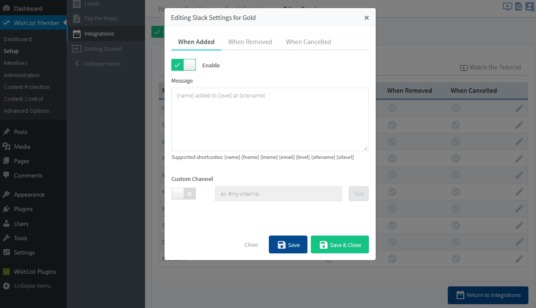Switch to the When Removed tab

[x=250, y=42]
